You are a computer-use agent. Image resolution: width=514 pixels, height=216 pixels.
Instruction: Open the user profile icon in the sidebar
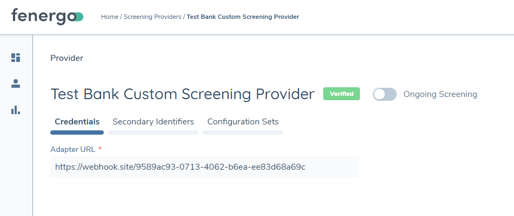coord(16,83)
